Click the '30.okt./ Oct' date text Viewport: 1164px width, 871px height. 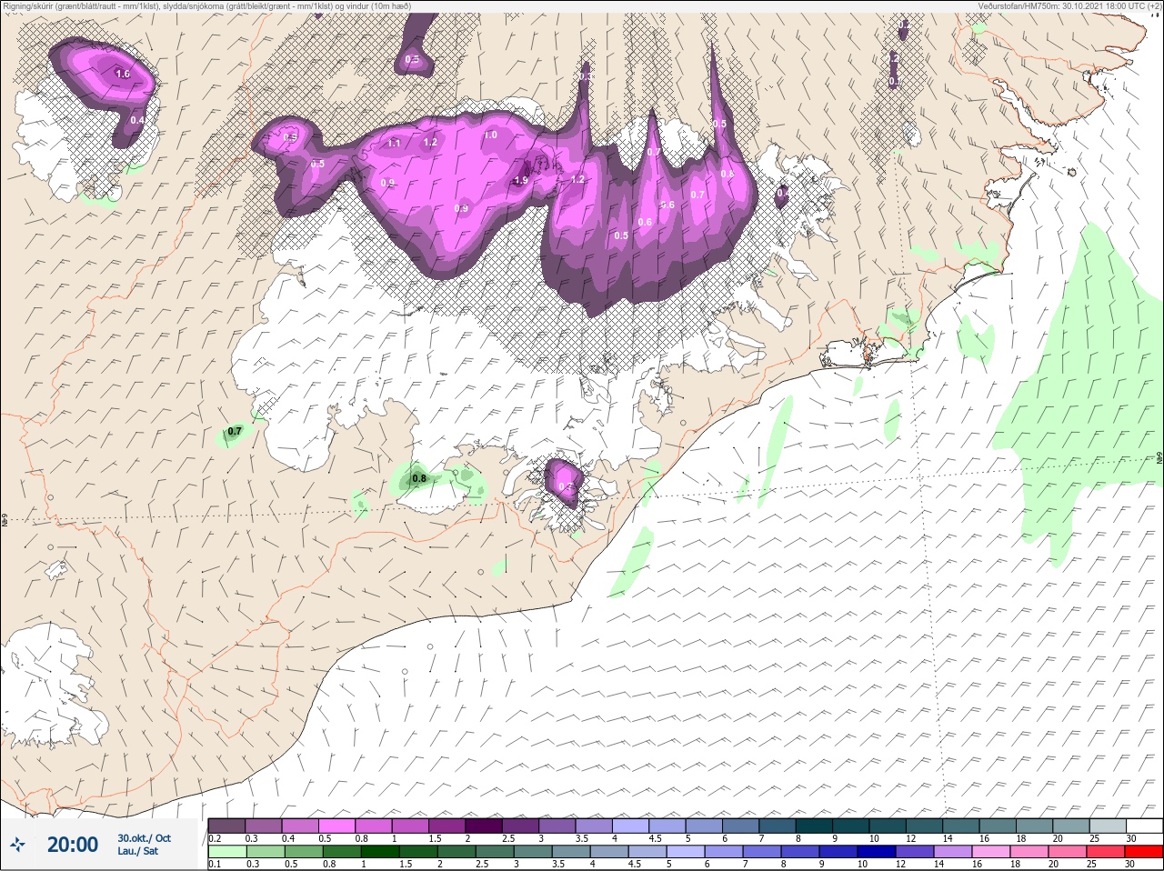[144, 838]
